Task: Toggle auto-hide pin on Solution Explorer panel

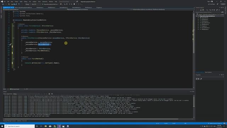Action: tap(221, 8)
